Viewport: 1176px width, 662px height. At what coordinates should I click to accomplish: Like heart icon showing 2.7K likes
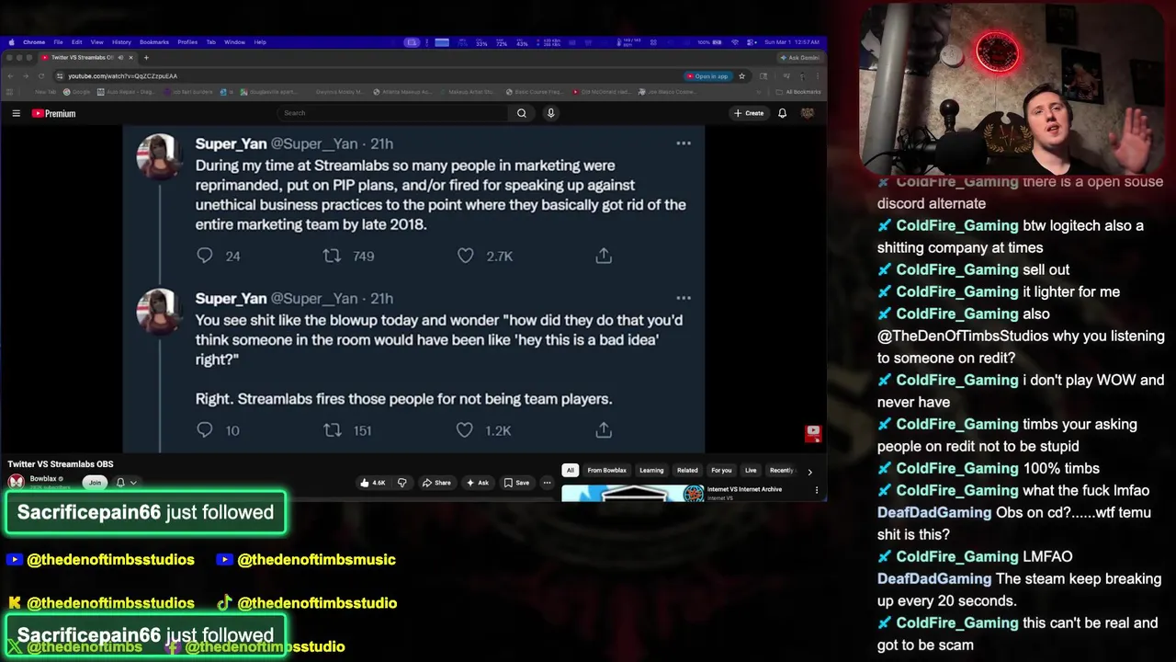click(466, 256)
